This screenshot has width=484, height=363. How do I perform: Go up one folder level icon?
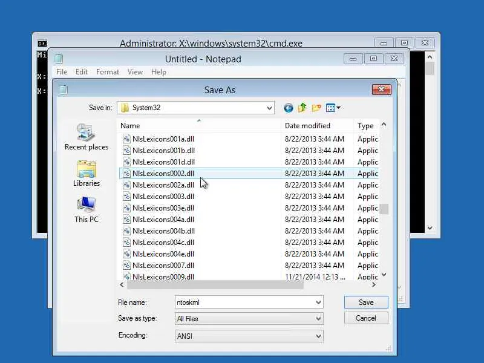click(302, 108)
